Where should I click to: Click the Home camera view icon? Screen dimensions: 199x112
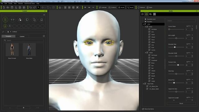(60, 7)
